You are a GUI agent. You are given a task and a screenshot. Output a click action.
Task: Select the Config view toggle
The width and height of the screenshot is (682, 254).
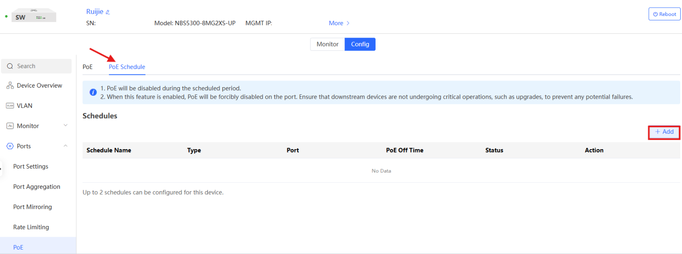click(360, 44)
